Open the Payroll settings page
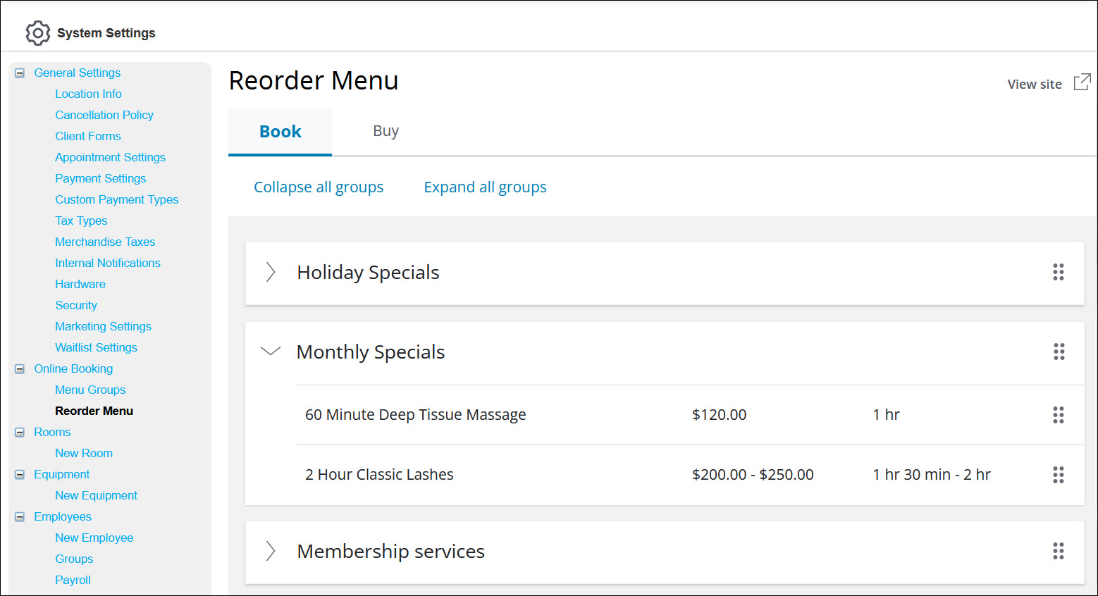This screenshot has height=596, width=1098. [73, 579]
